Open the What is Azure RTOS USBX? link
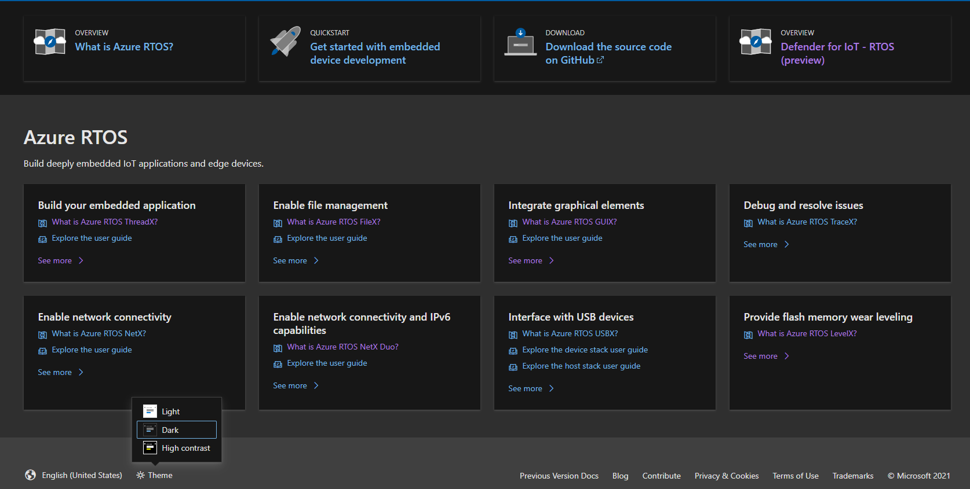Viewport: 970px width, 489px height. 570,333
